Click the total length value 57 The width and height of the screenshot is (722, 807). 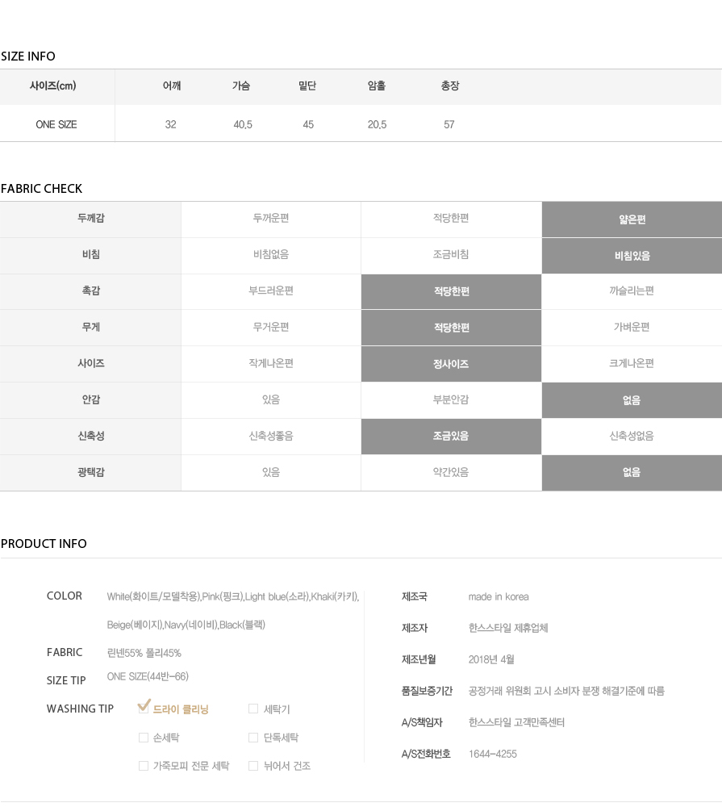(x=449, y=124)
